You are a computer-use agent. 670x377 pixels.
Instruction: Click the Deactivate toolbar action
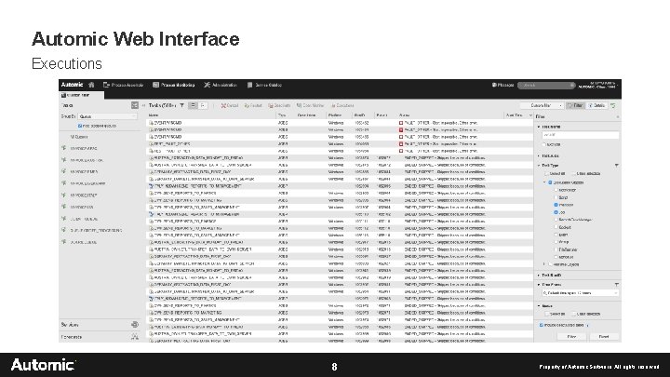(x=279, y=105)
